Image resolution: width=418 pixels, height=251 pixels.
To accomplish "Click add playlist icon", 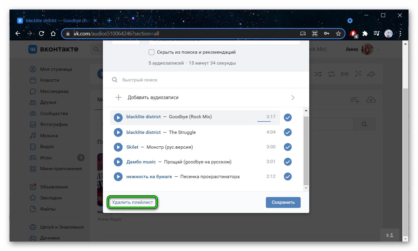I will (x=355, y=100).
